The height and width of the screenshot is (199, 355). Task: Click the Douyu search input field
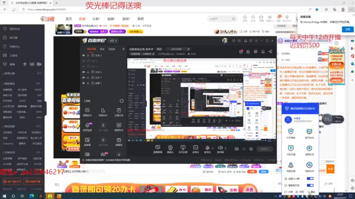[x=220, y=19]
